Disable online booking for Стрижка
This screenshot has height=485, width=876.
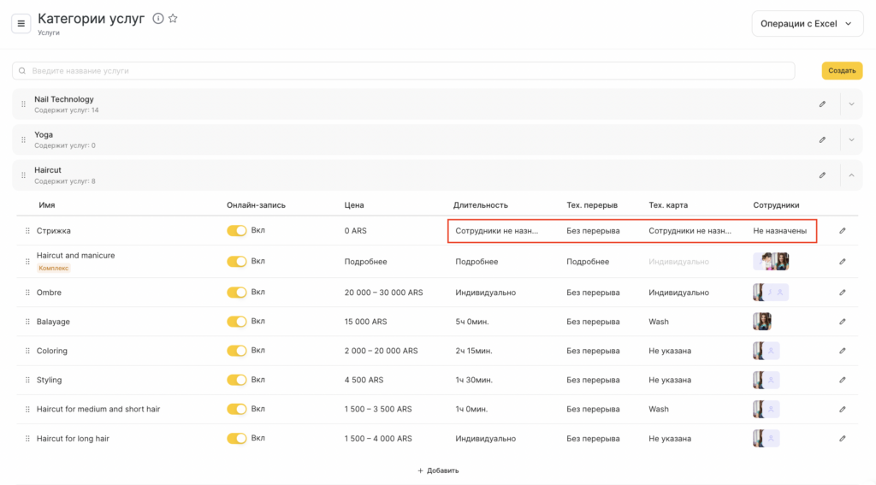coord(236,231)
